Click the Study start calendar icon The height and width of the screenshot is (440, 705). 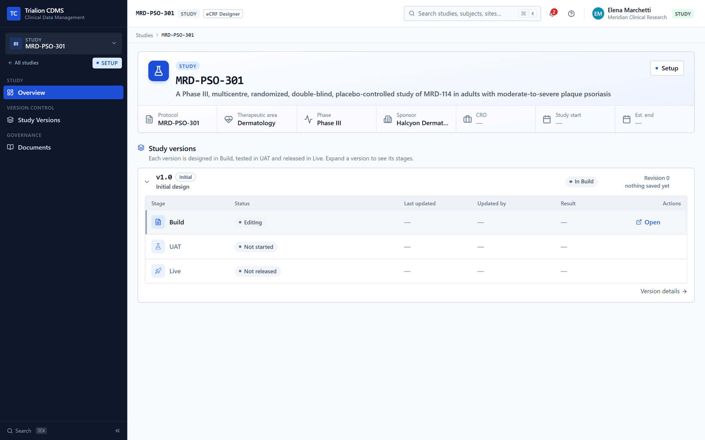547,119
